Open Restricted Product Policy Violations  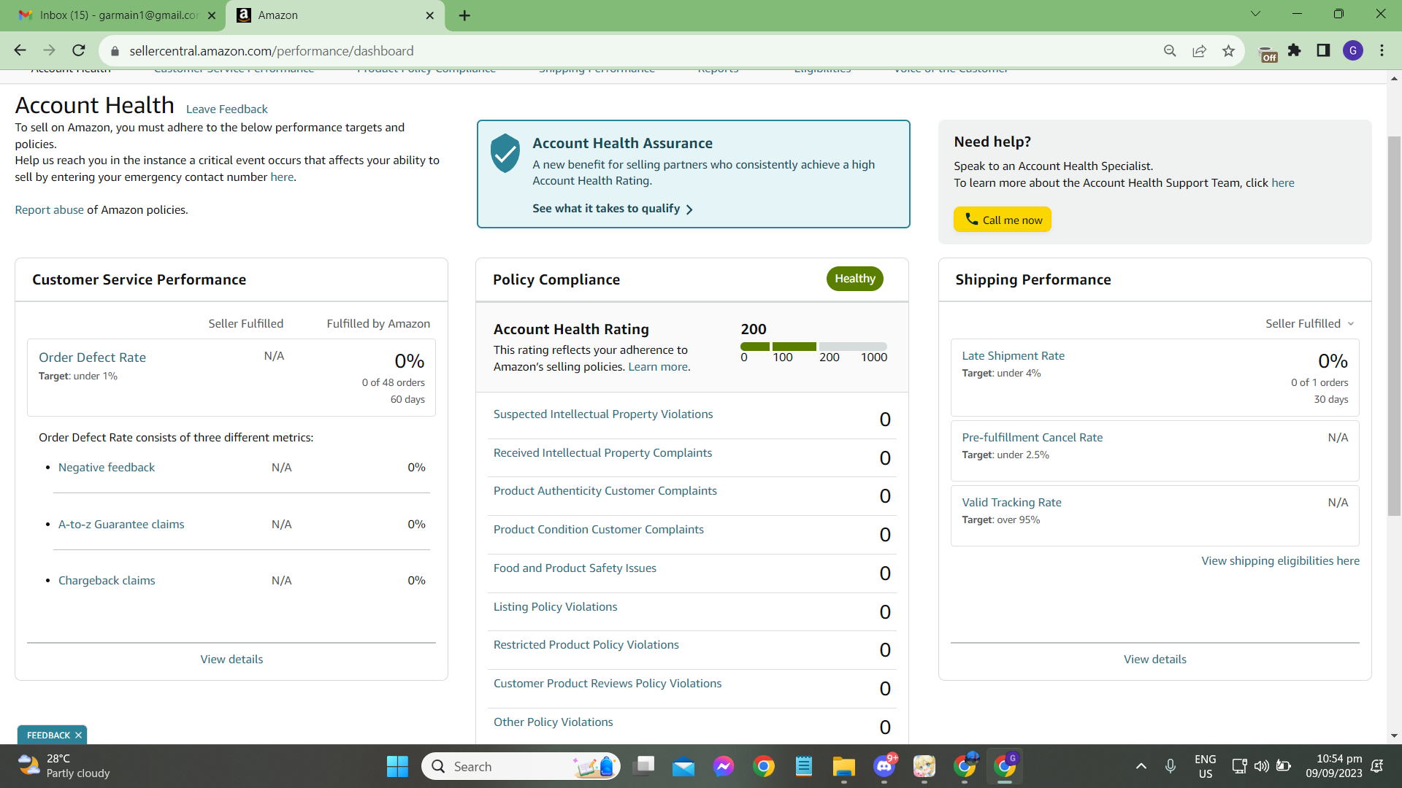click(x=586, y=644)
